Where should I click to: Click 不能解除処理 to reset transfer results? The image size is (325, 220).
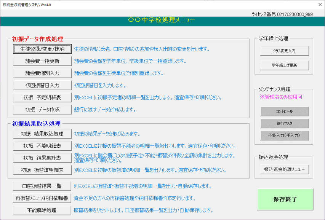point(41,209)
